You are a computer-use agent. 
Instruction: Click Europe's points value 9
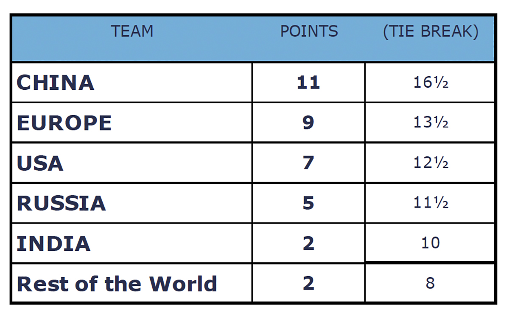click(x=308, y=122)
